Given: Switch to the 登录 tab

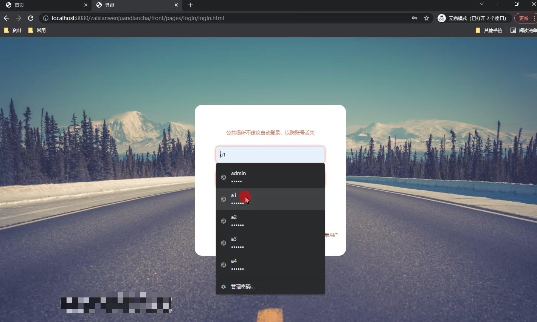Looking at the screenshot, I should pyautogui.click(x=137, y=5).
